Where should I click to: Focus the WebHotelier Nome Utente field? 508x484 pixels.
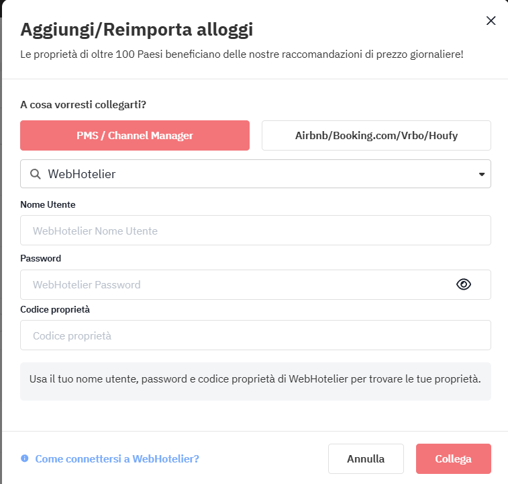coord(255,231)
